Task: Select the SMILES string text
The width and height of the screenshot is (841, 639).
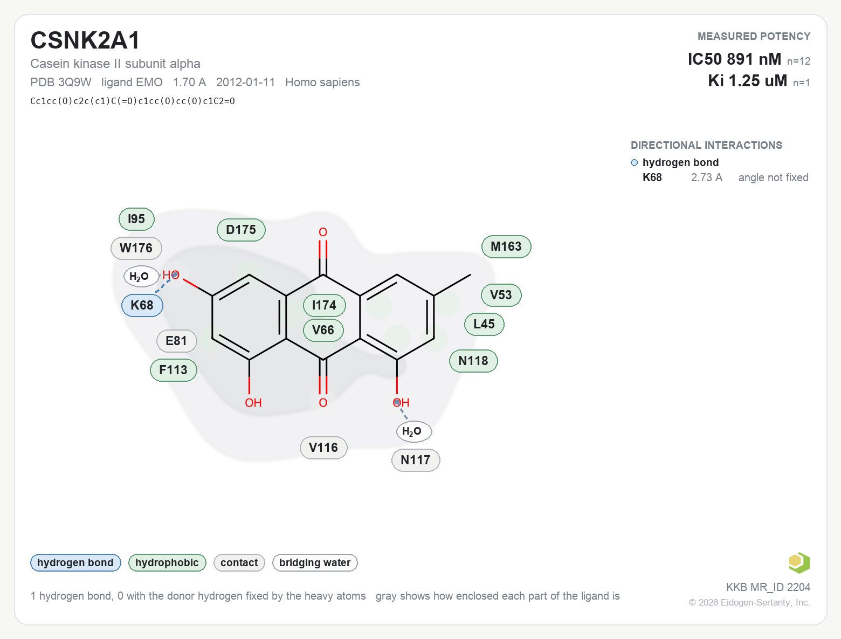Action: point(133,101)
